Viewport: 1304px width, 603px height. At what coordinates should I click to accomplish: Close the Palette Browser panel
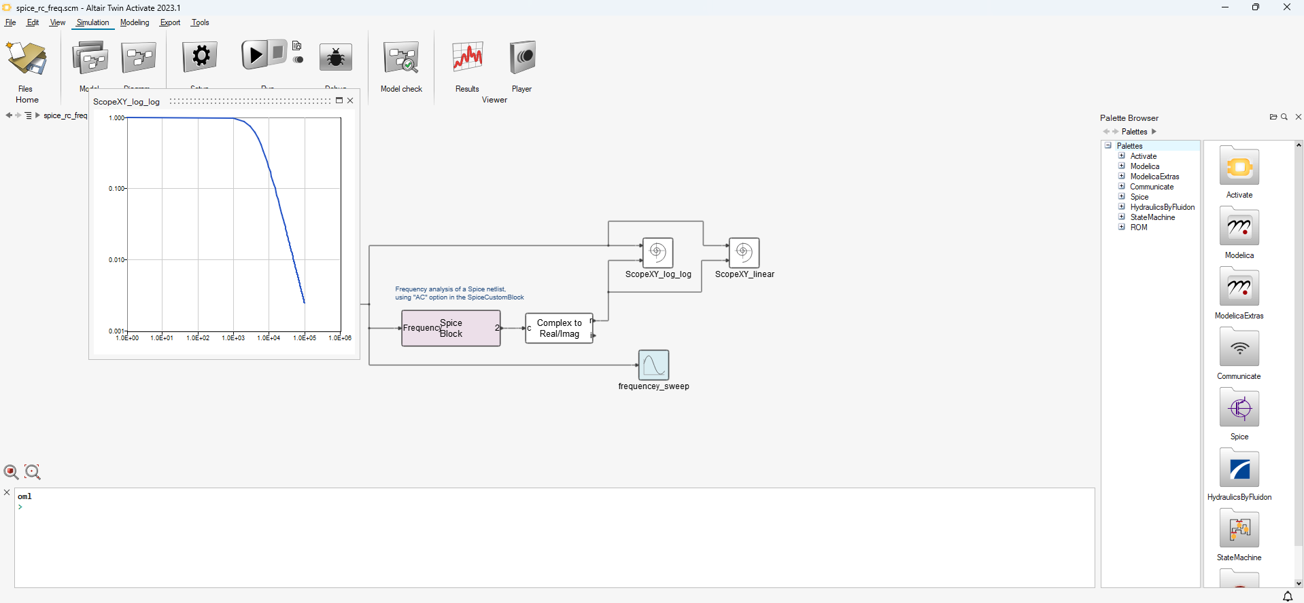(x=1299, y=117)
